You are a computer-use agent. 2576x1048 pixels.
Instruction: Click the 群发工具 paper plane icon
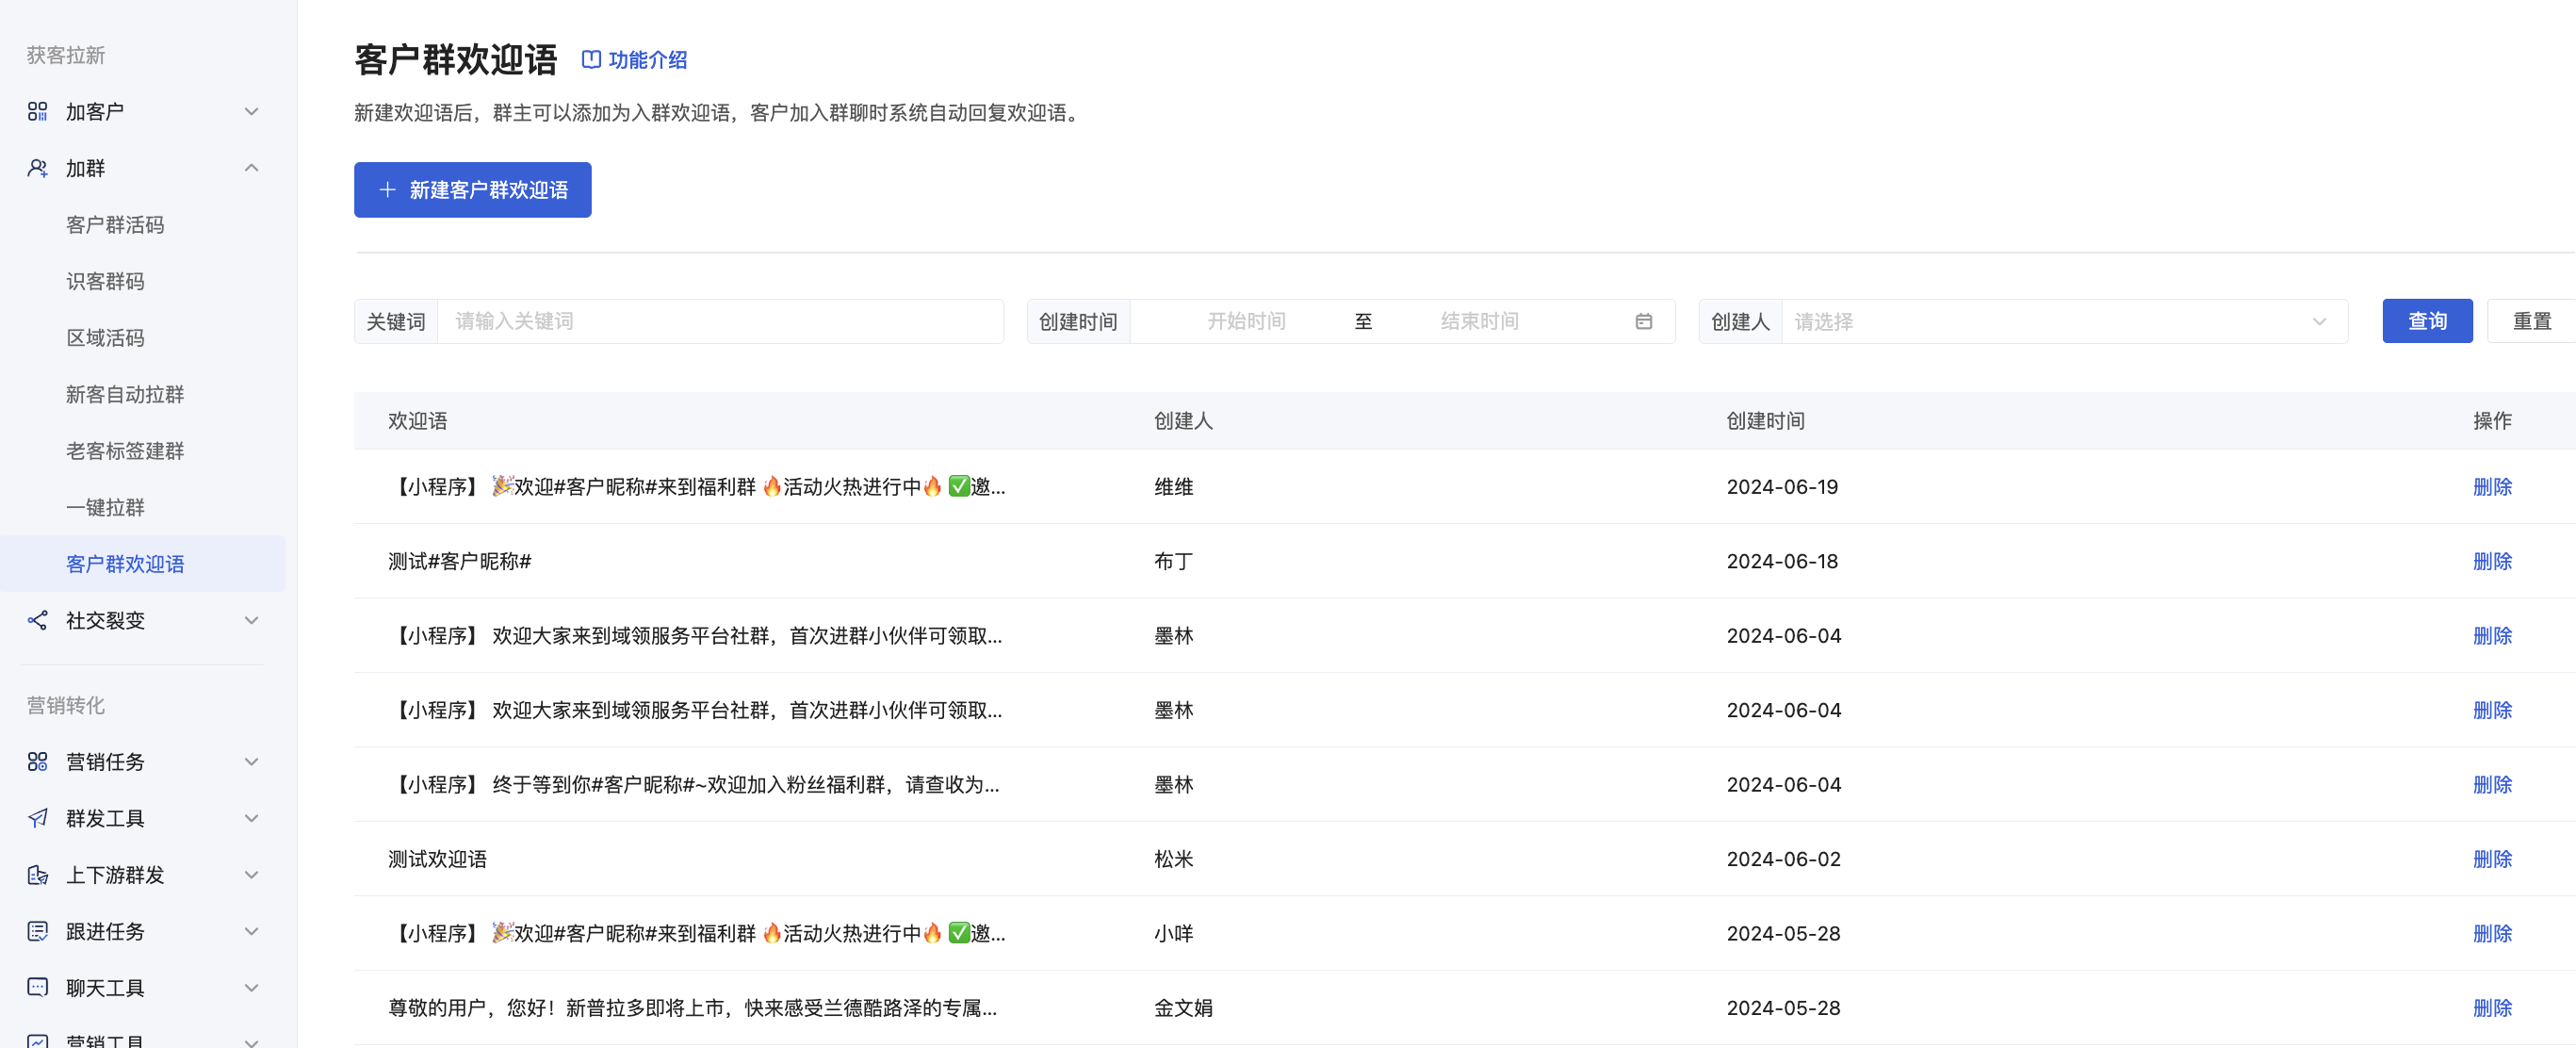coord(38,818)
